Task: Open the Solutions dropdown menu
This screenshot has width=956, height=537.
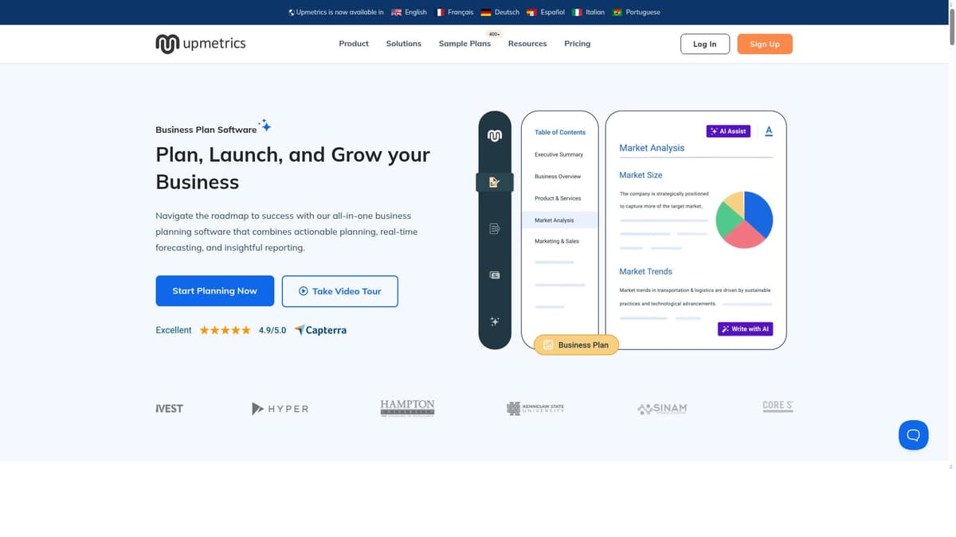Action: pos(403,44)
